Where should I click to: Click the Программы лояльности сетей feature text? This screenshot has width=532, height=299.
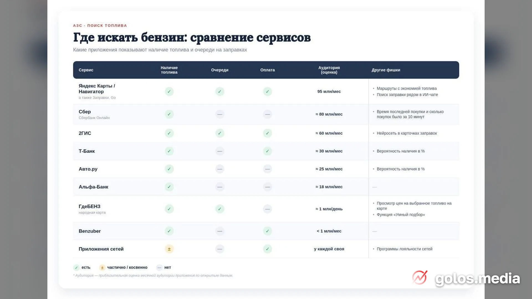pyautogui.click(x=404, y=249)
